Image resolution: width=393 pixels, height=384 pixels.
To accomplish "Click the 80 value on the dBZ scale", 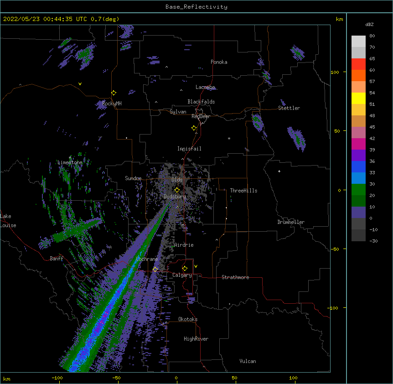I will point(372,36).
